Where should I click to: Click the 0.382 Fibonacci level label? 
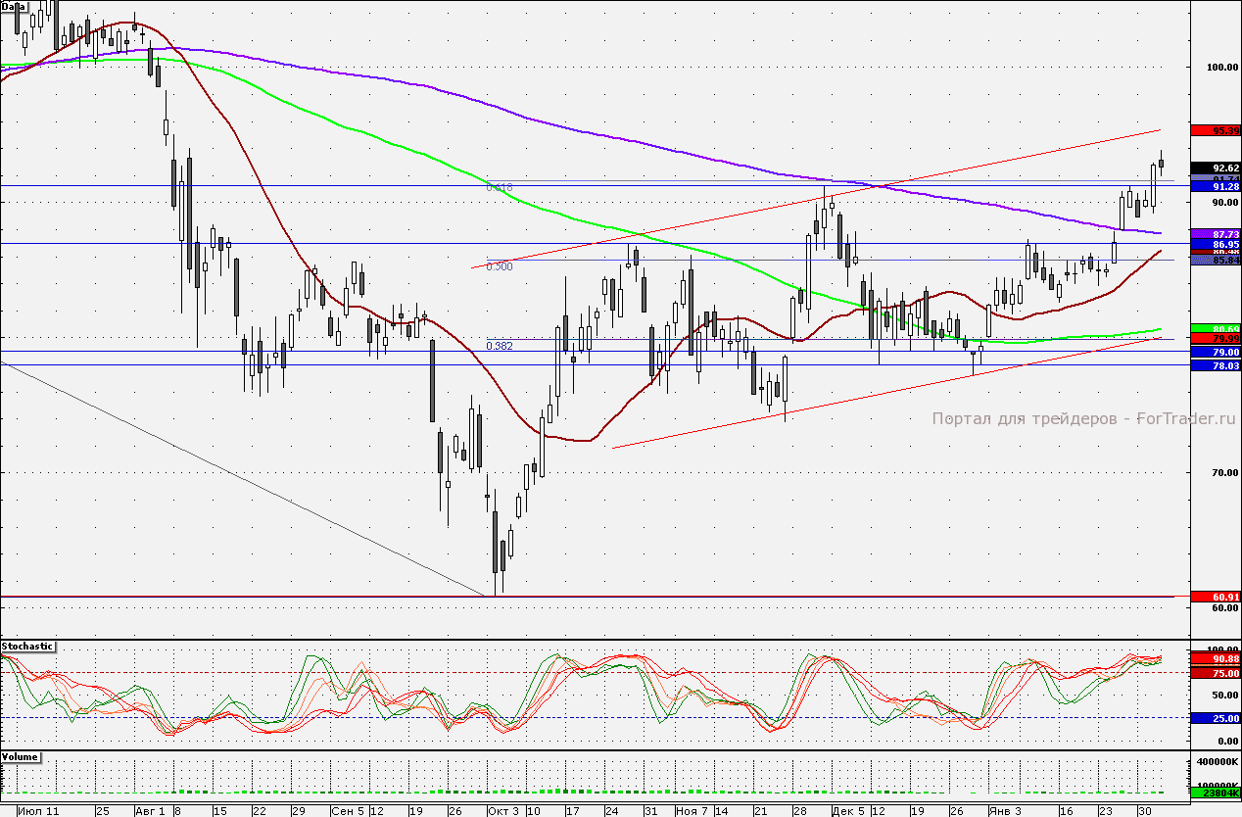[x=500, y=345]
